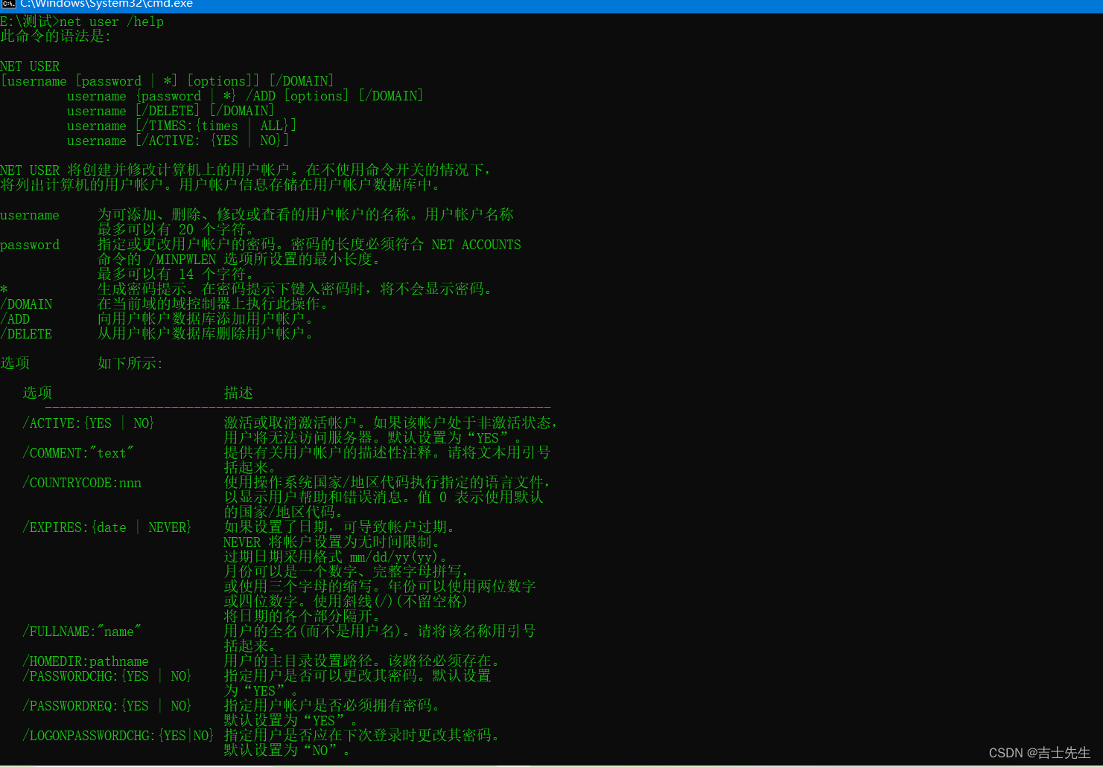The width and height of the screenshot is (1103, 767).
Task: Click the cmd.exe icon in title bar
Action: pos(8,4)
